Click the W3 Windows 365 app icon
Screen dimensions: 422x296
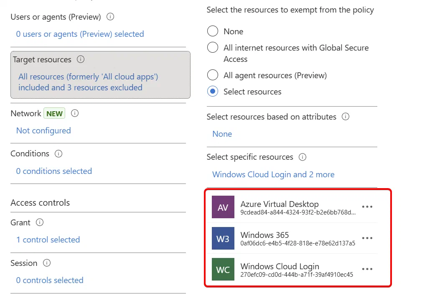coord(223,238)
